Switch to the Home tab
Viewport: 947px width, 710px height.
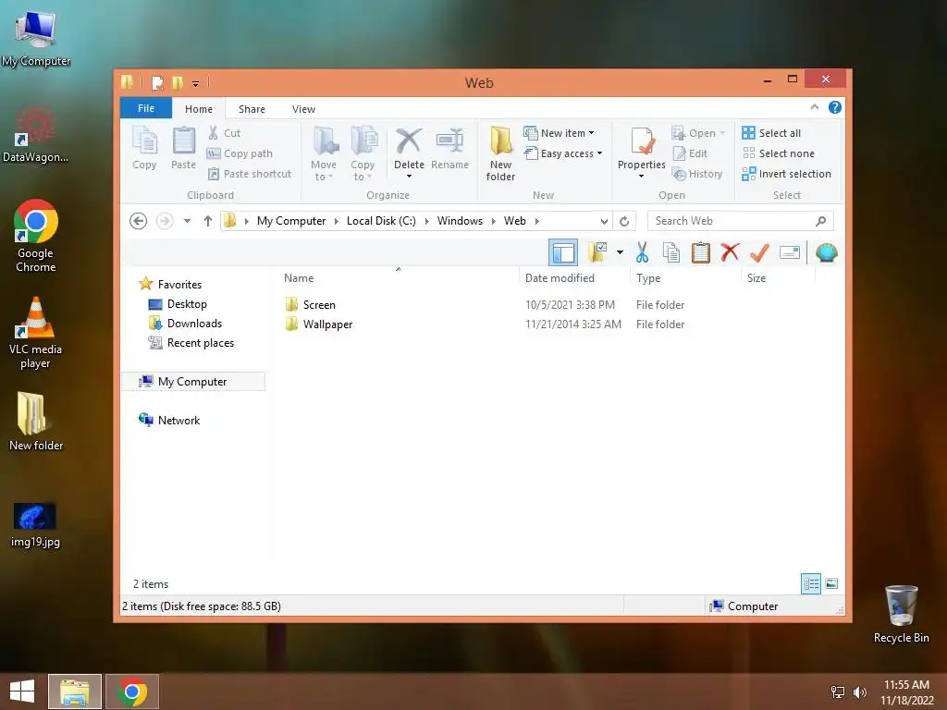(x=199, y=109)
